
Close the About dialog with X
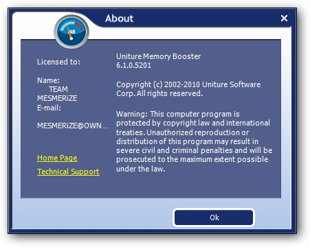point(284,19)
